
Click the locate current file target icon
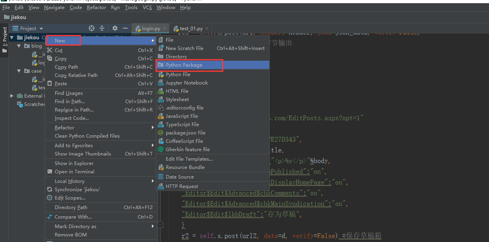[x=92, y=28]
